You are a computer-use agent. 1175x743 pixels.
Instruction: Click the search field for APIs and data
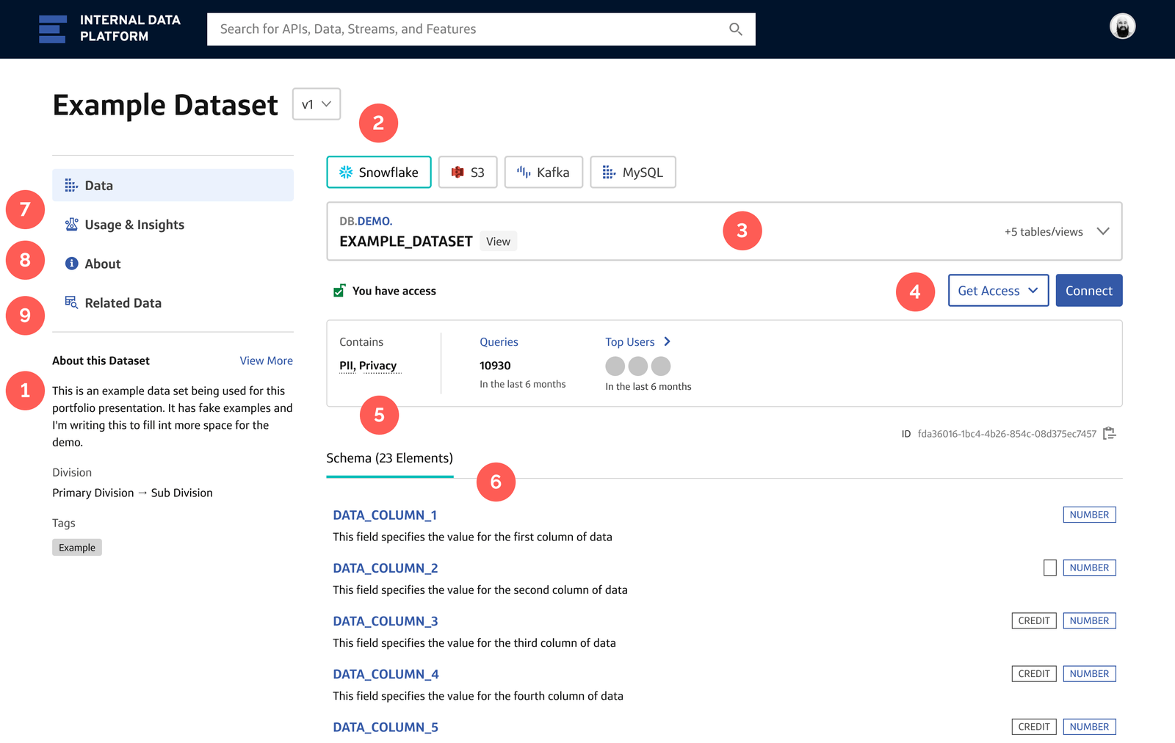pyautogui.click(x=481, y=29)
